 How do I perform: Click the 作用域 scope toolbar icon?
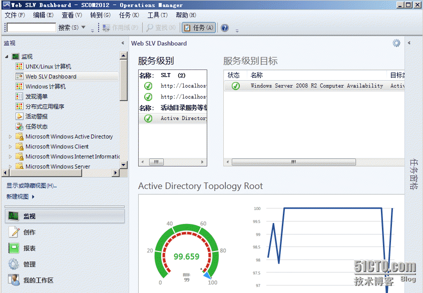106,28
